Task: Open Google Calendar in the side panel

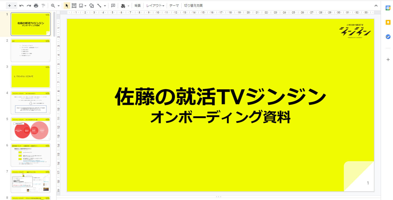Action: coord(388,8)
